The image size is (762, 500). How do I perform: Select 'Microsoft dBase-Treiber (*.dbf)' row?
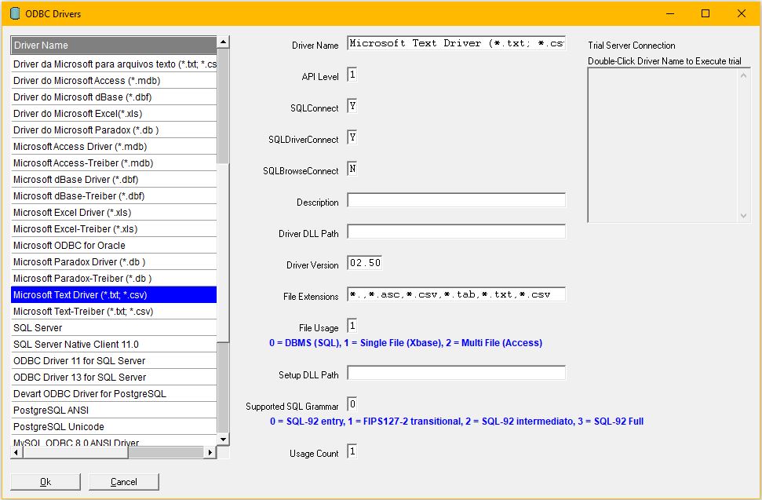pos(114,196)
